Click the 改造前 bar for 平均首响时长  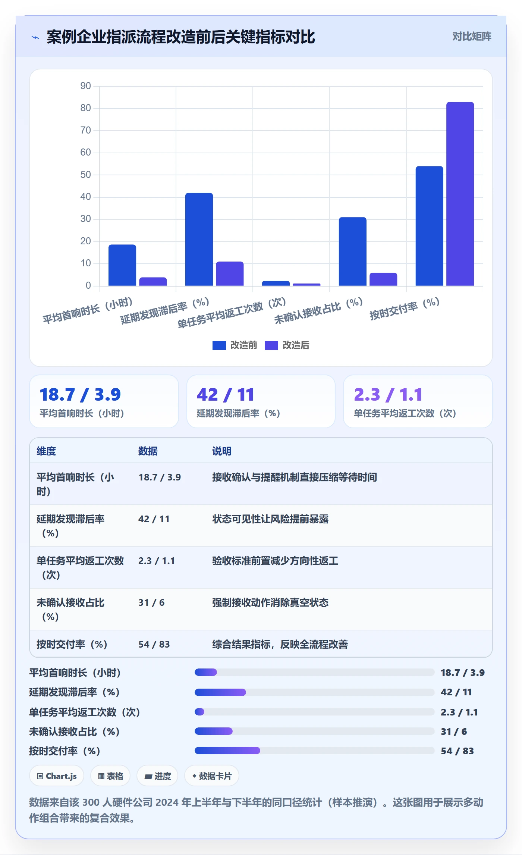click(122, 265)
